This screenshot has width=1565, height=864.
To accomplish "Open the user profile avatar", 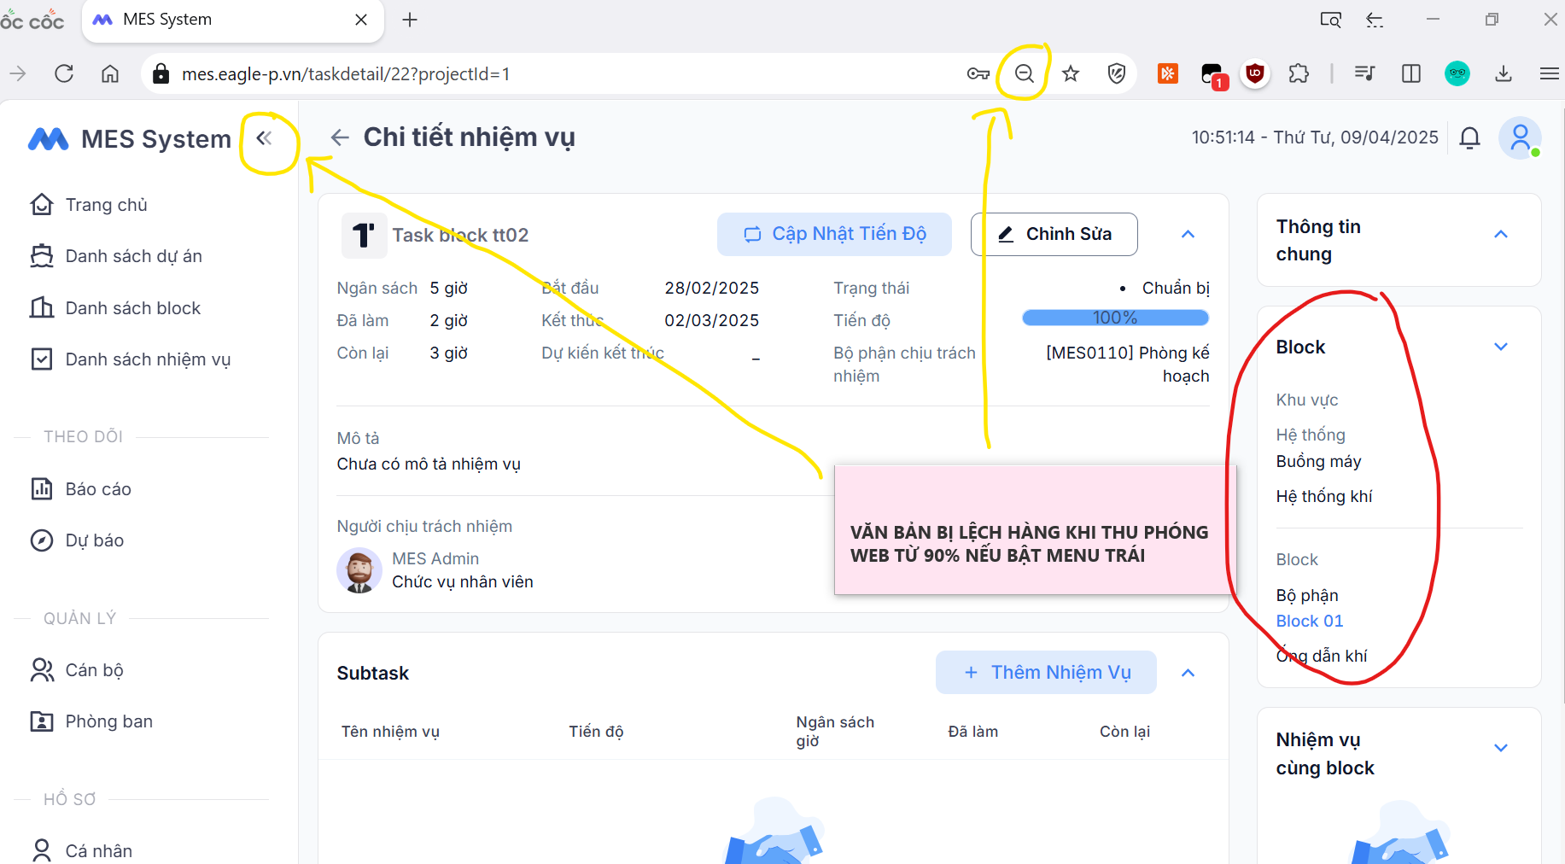I will pos(1520,137).
